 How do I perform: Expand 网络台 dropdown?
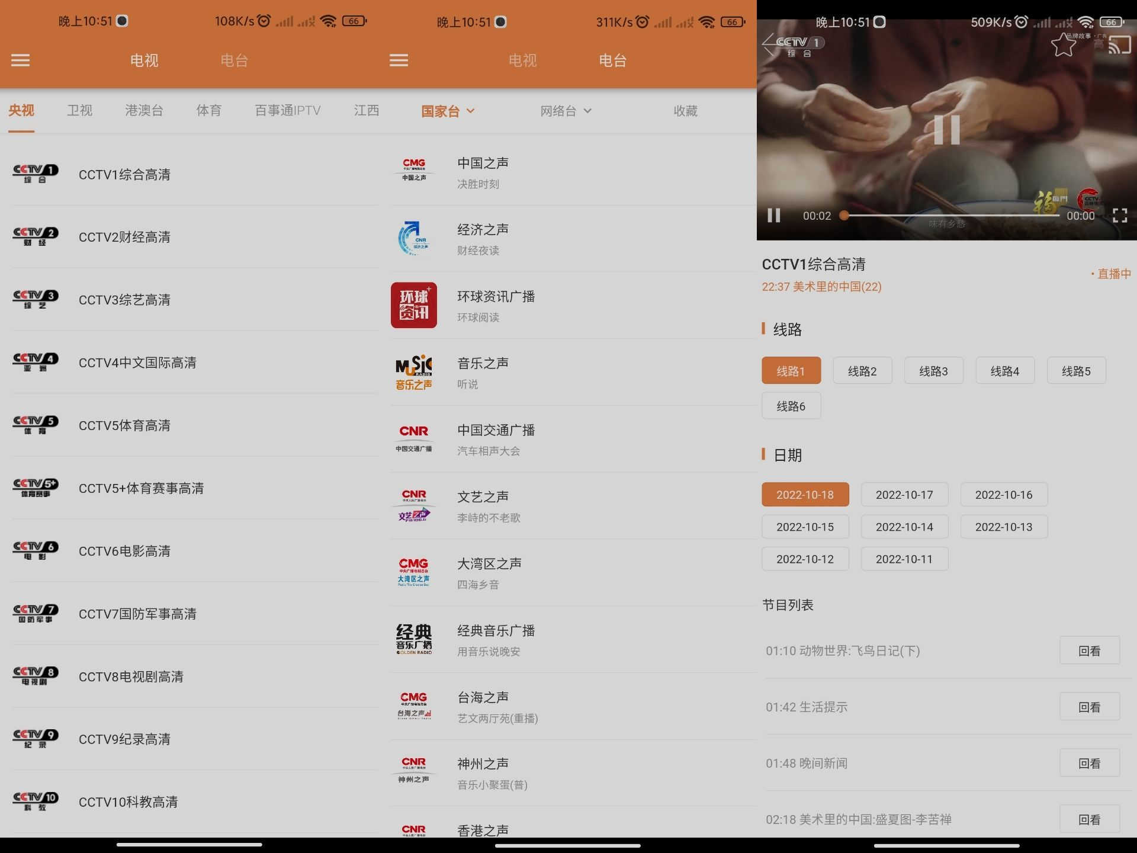[566, 111]
